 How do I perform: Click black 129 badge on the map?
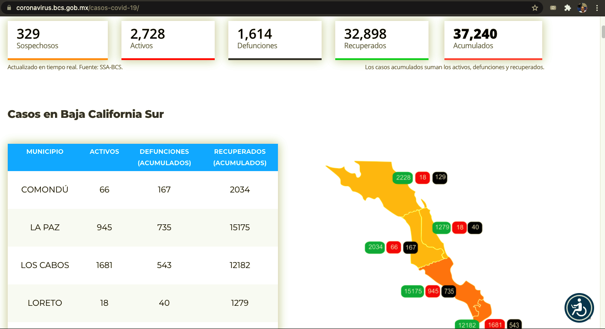point(440,177)
